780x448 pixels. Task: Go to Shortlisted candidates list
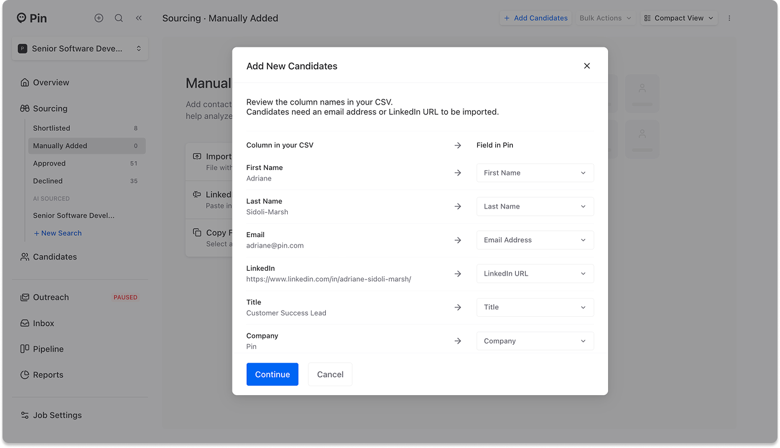pos(52,128)
